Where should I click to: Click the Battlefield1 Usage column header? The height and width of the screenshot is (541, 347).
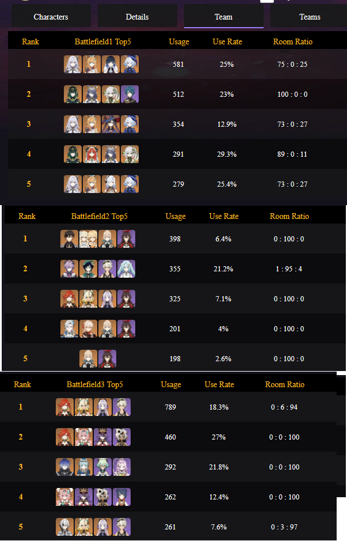tap(179, 41)
